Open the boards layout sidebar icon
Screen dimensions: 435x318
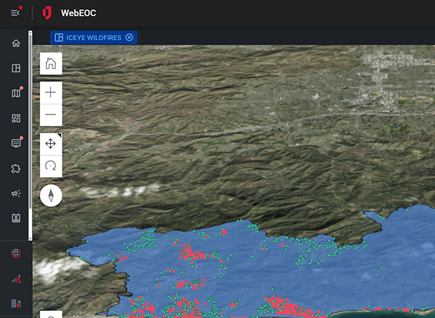click(x=16, y=69)
